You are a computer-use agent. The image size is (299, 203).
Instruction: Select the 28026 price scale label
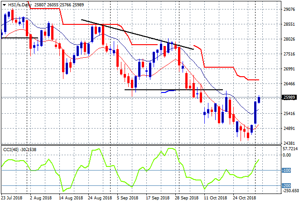[x=289, y=39]
